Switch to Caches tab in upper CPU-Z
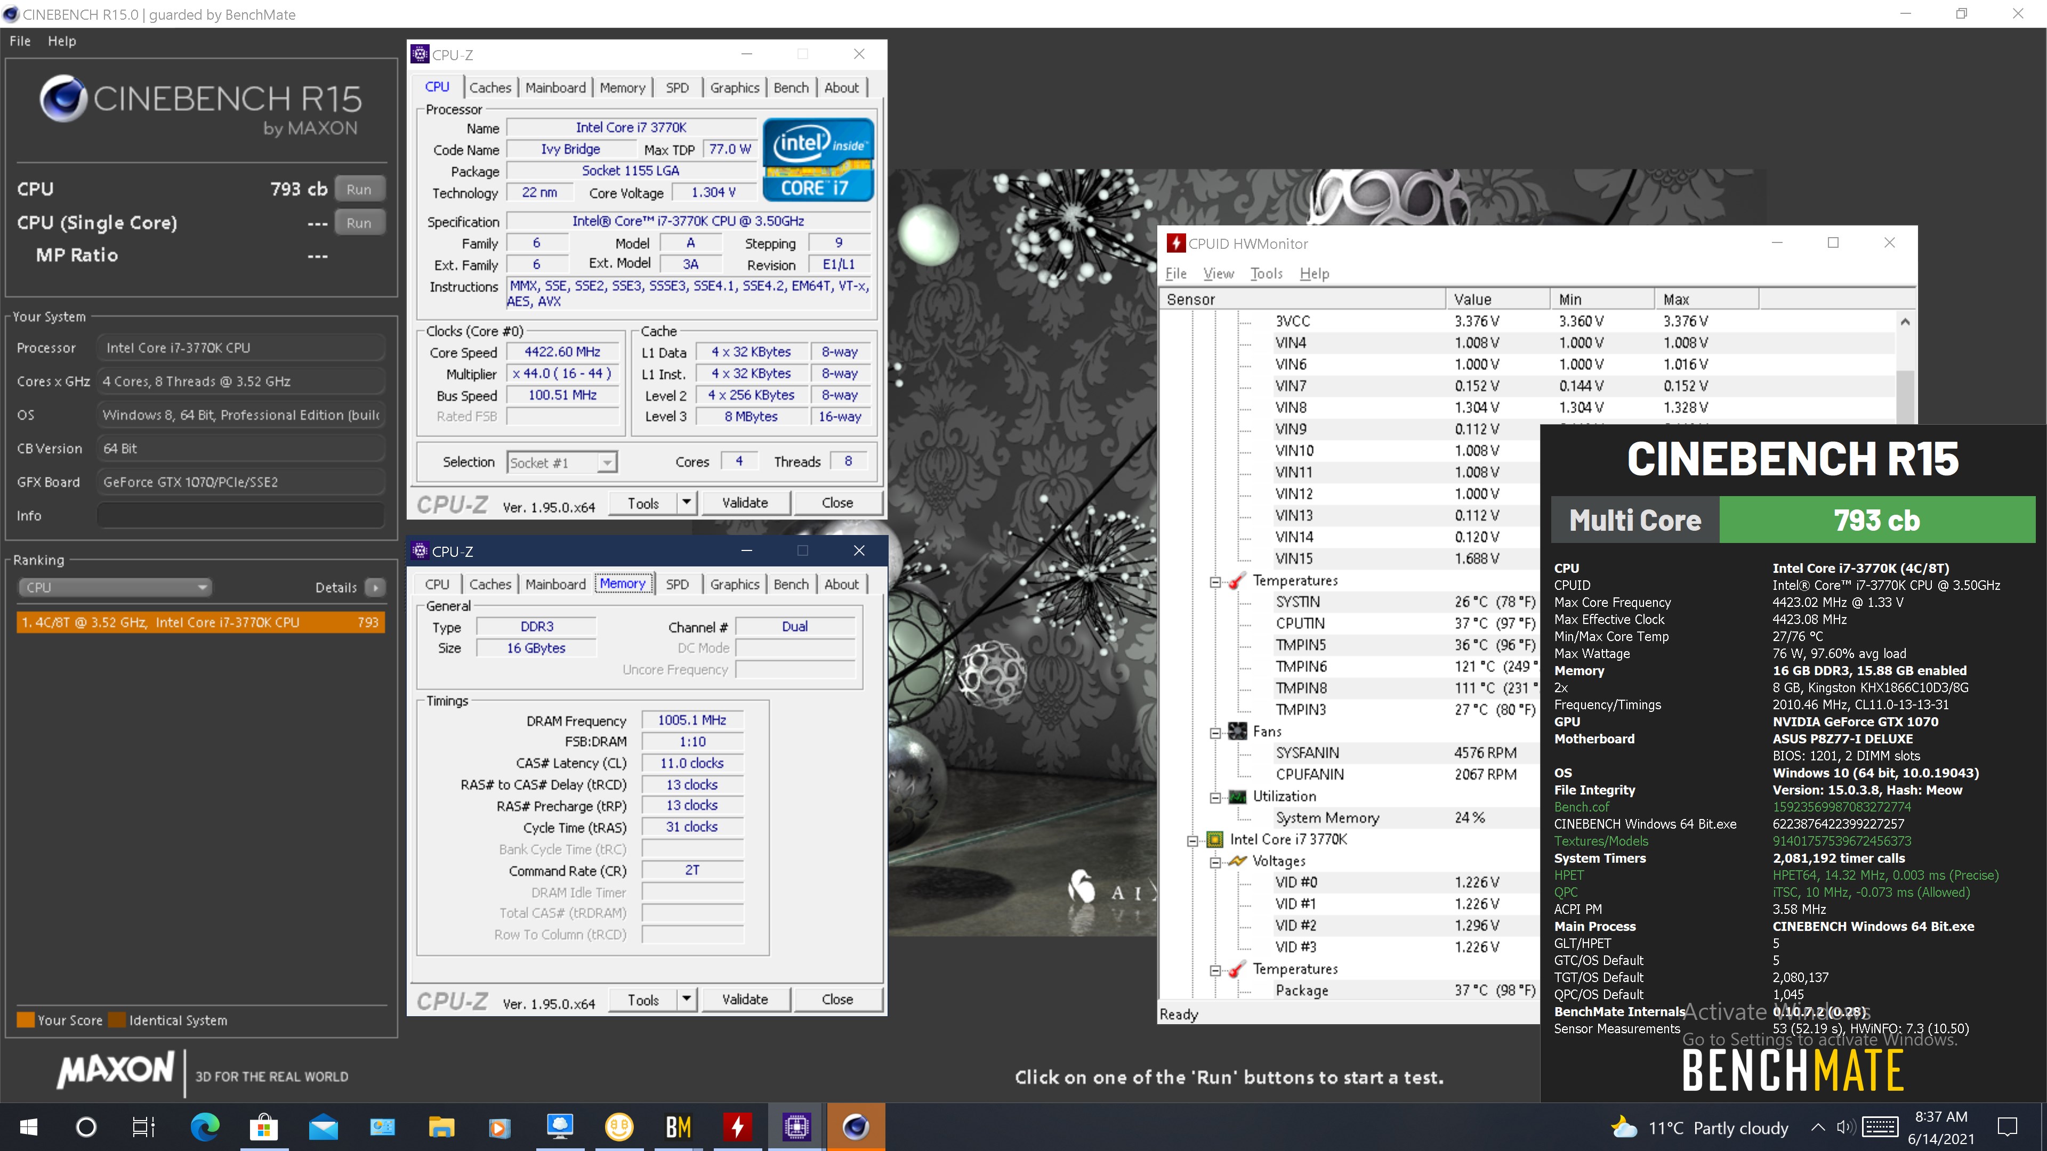Image resolution: width=2047 pixels, height=1151 pixels. [490, 87]
